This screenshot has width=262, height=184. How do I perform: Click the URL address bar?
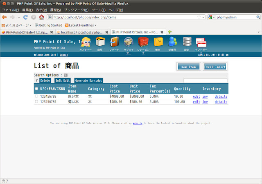(125, 17)
